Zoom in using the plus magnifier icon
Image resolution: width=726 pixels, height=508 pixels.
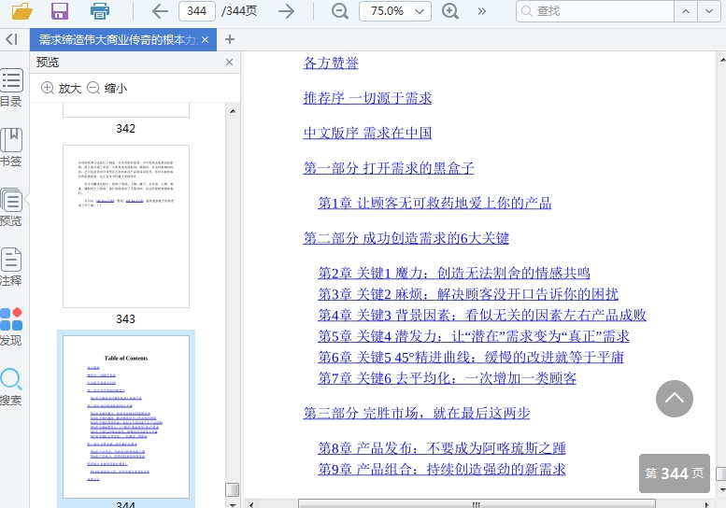coord(450,11)
